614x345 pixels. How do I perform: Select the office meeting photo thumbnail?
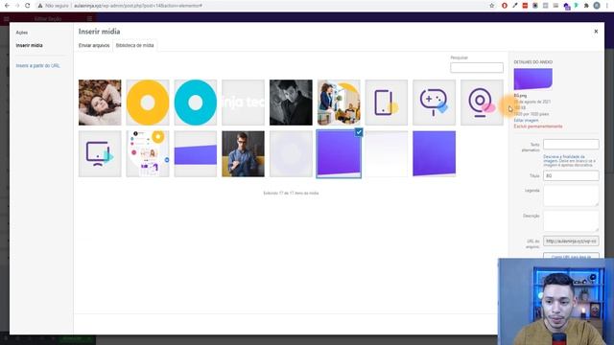tap(339, 103)
